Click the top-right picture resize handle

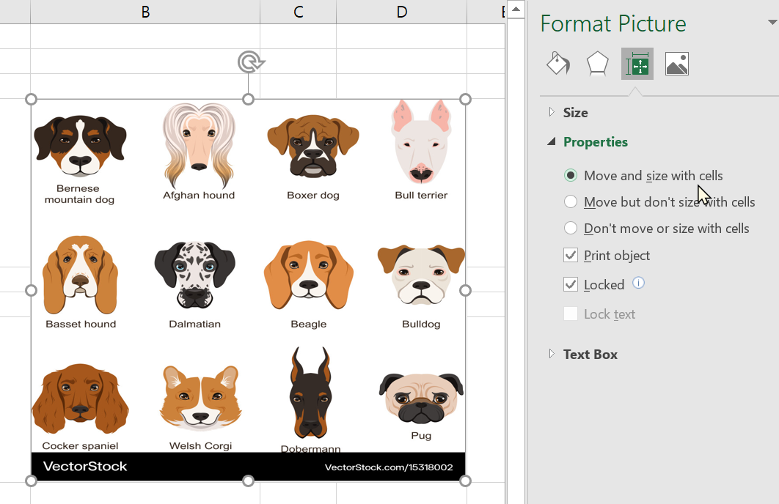click(x=465, y=99)
